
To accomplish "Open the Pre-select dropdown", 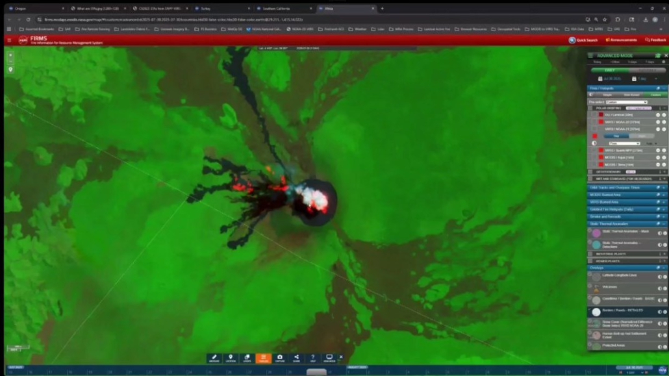I will [627, 102].
